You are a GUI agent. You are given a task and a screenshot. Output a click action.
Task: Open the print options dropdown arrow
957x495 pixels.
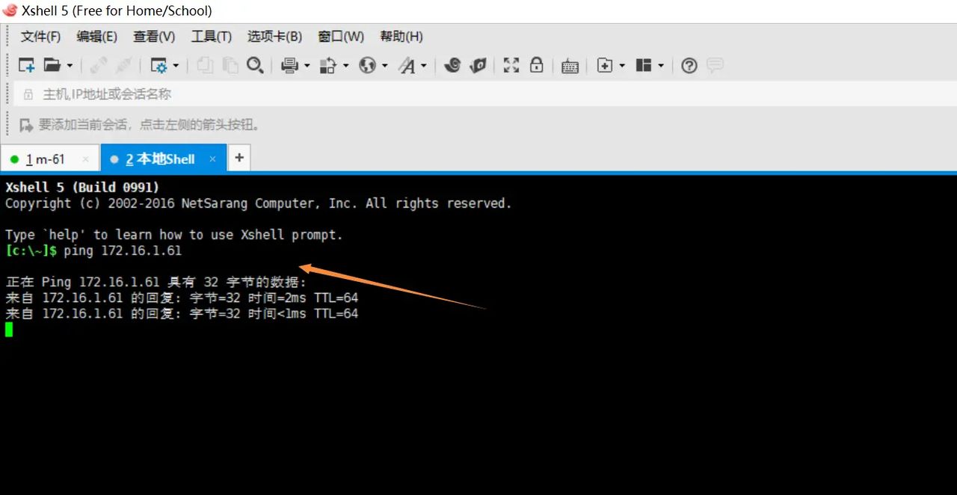(307, 65)
